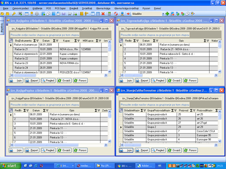Image resolution: width=226 pixels, height=169 pixels.
Task: Open the Knjiženje menu
Action: pos(38,8)
